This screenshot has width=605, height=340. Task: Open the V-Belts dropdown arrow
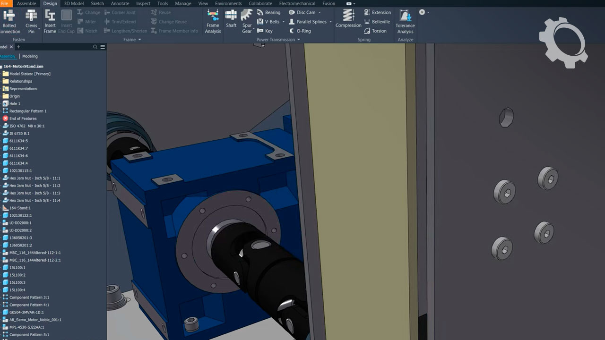click(x=284, y=22)
